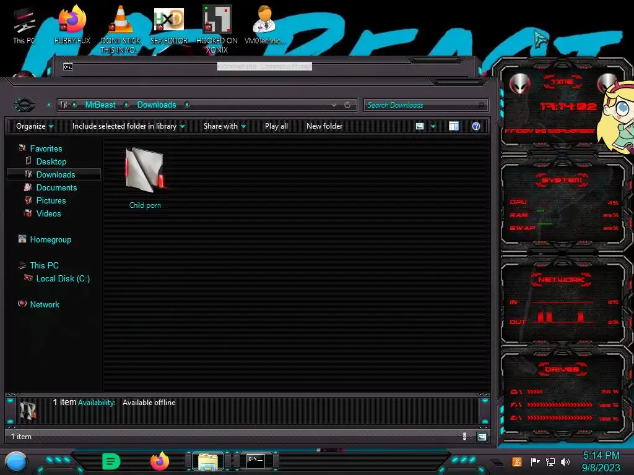Toggle the preview pane button

click(x=454, y=126)
